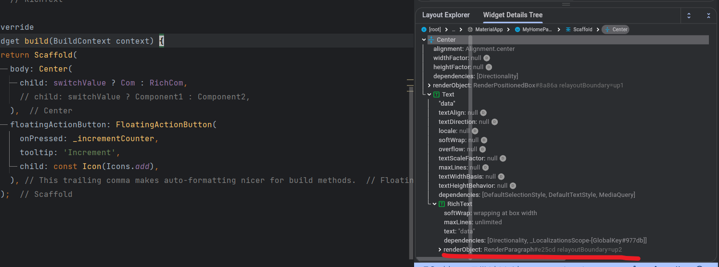Viewport: 719px width, 267px height.
Task: Select the Widget Details Tree tab
Action: pyautogui.click(x=513, y=15)
